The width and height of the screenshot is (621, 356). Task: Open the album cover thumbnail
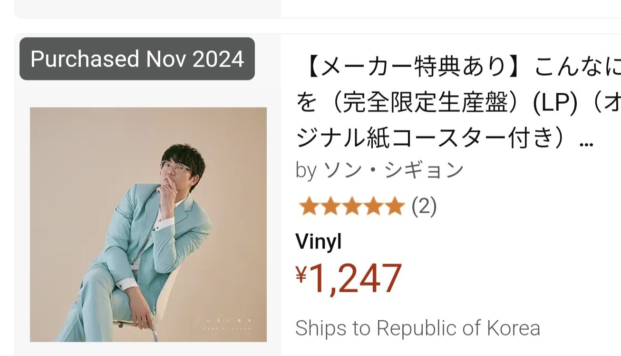[x=148, y=224]
